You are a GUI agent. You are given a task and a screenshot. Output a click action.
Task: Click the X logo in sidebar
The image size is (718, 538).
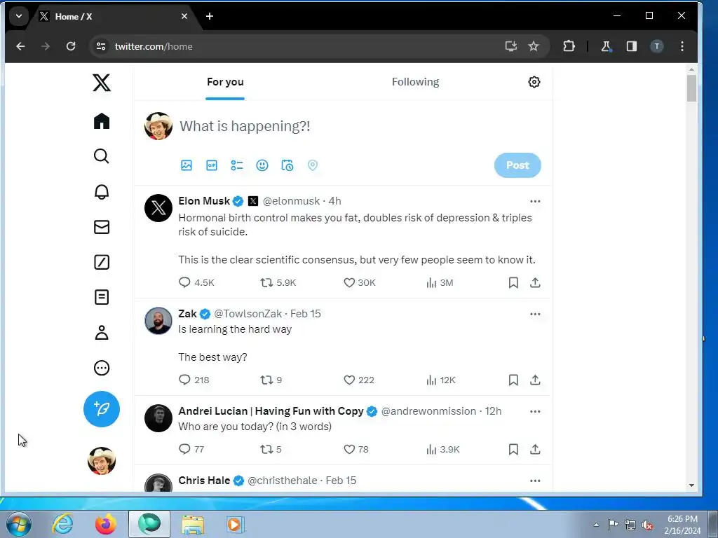(101, 83)
